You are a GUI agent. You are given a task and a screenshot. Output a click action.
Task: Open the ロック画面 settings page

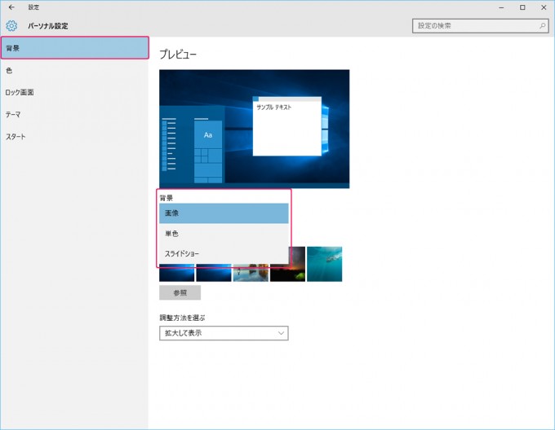coord(74,93)
